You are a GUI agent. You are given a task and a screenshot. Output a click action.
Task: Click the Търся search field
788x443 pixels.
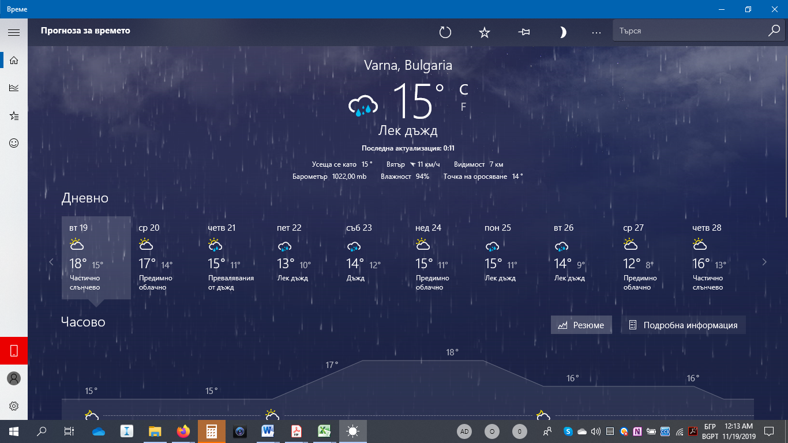[689, 31]
